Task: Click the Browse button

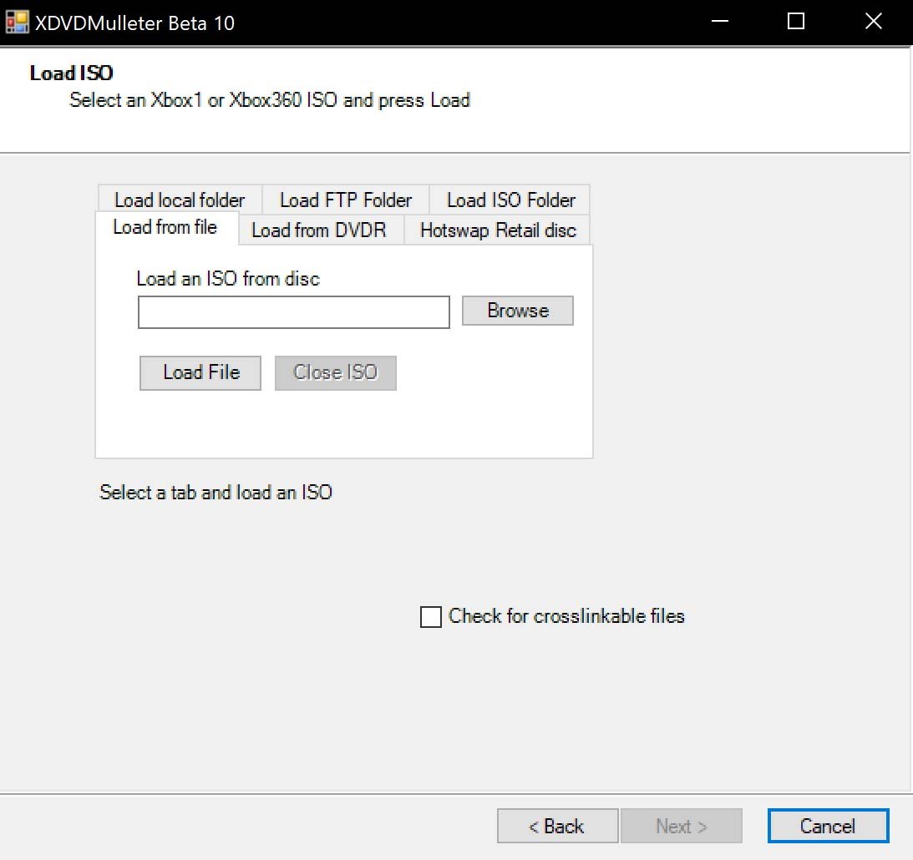Action: click(518, 311)
